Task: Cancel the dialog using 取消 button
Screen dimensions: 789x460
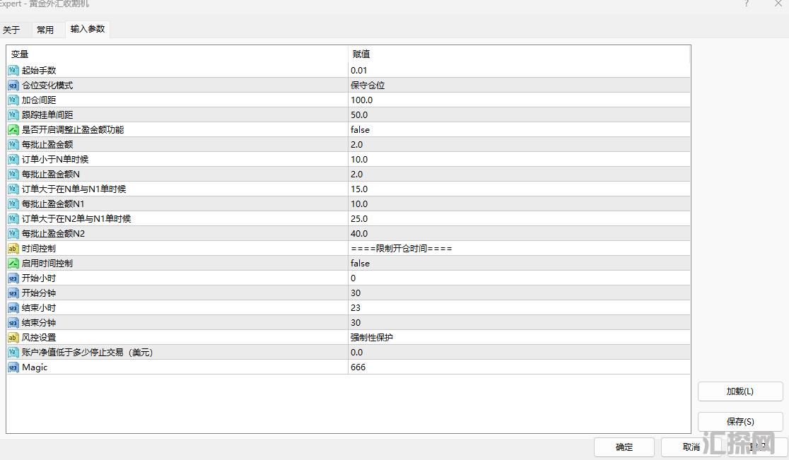Action: click(x=691, y=447)
